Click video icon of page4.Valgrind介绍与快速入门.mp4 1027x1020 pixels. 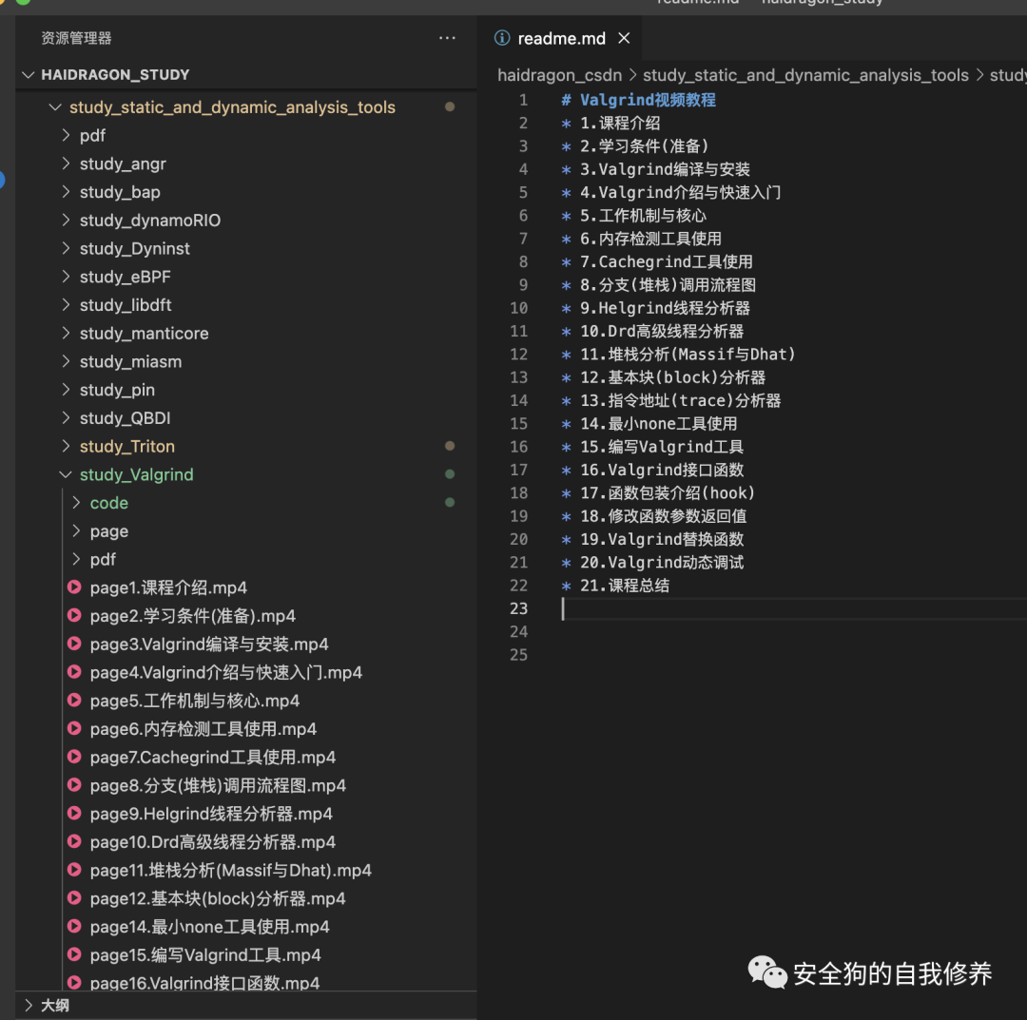[74, 671]
